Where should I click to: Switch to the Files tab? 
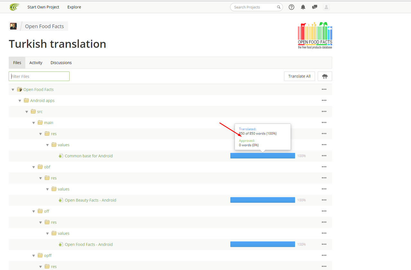(x=17, y=63)
